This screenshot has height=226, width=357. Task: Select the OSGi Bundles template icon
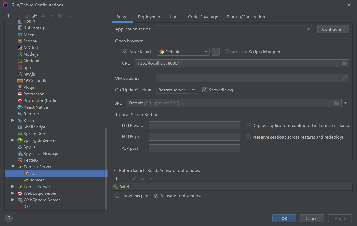click(x=20, y=81)
